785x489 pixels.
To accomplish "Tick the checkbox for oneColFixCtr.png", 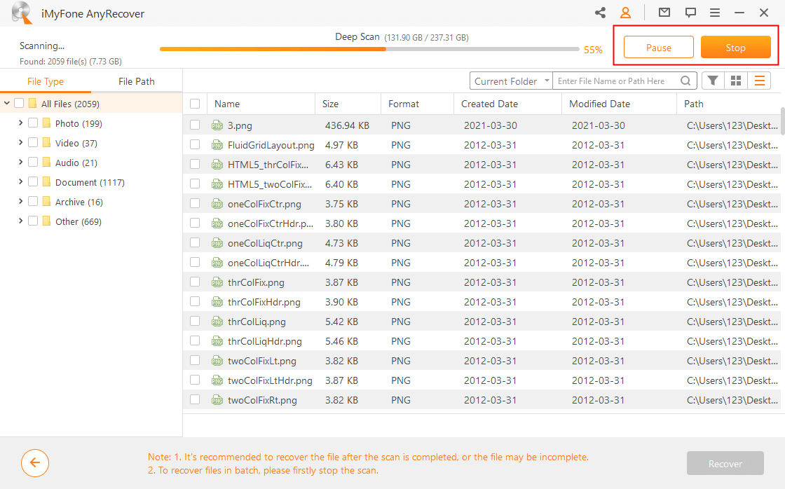I will click(196, 205).
